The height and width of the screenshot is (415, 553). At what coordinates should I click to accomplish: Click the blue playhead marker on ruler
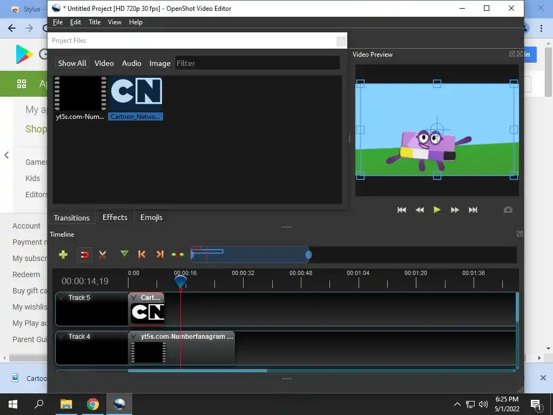pyautogui.click(x=180, y=282)
